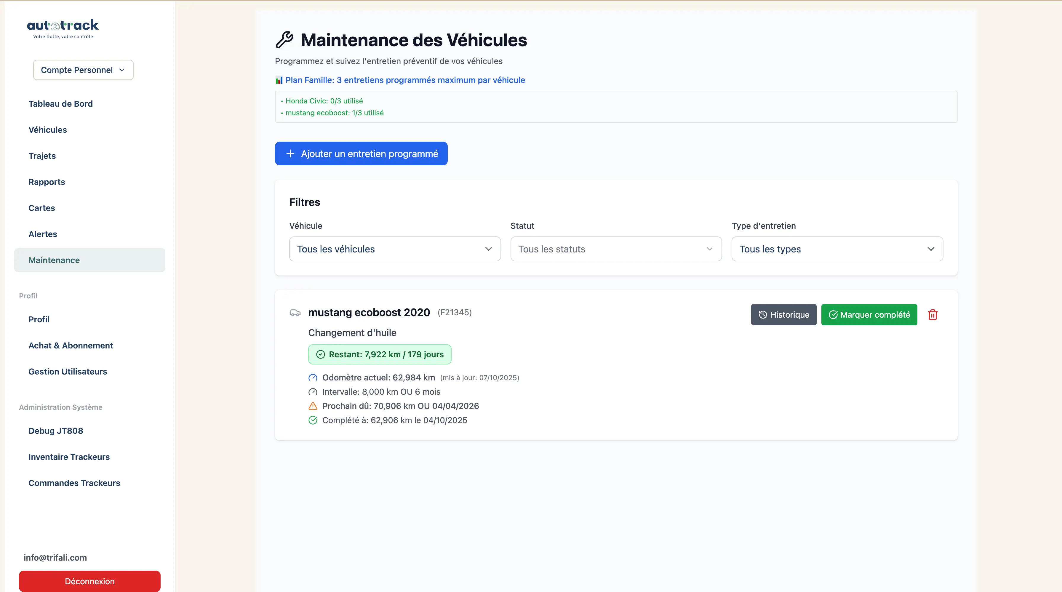Click the Changement d'huile label
The height and width of the screenshot is (592, 1062).
click(352, 333)
